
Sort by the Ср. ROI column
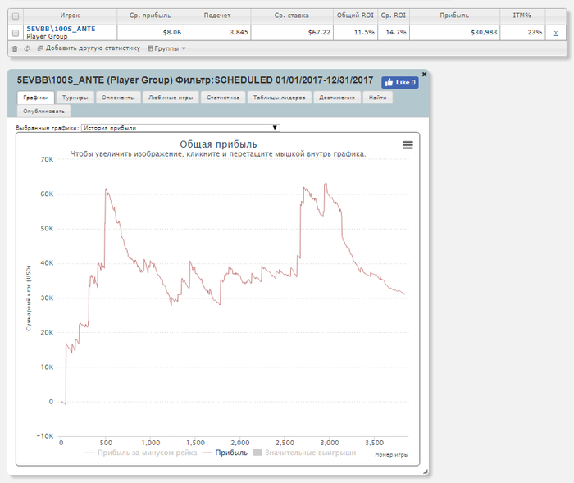pos(394,16)
